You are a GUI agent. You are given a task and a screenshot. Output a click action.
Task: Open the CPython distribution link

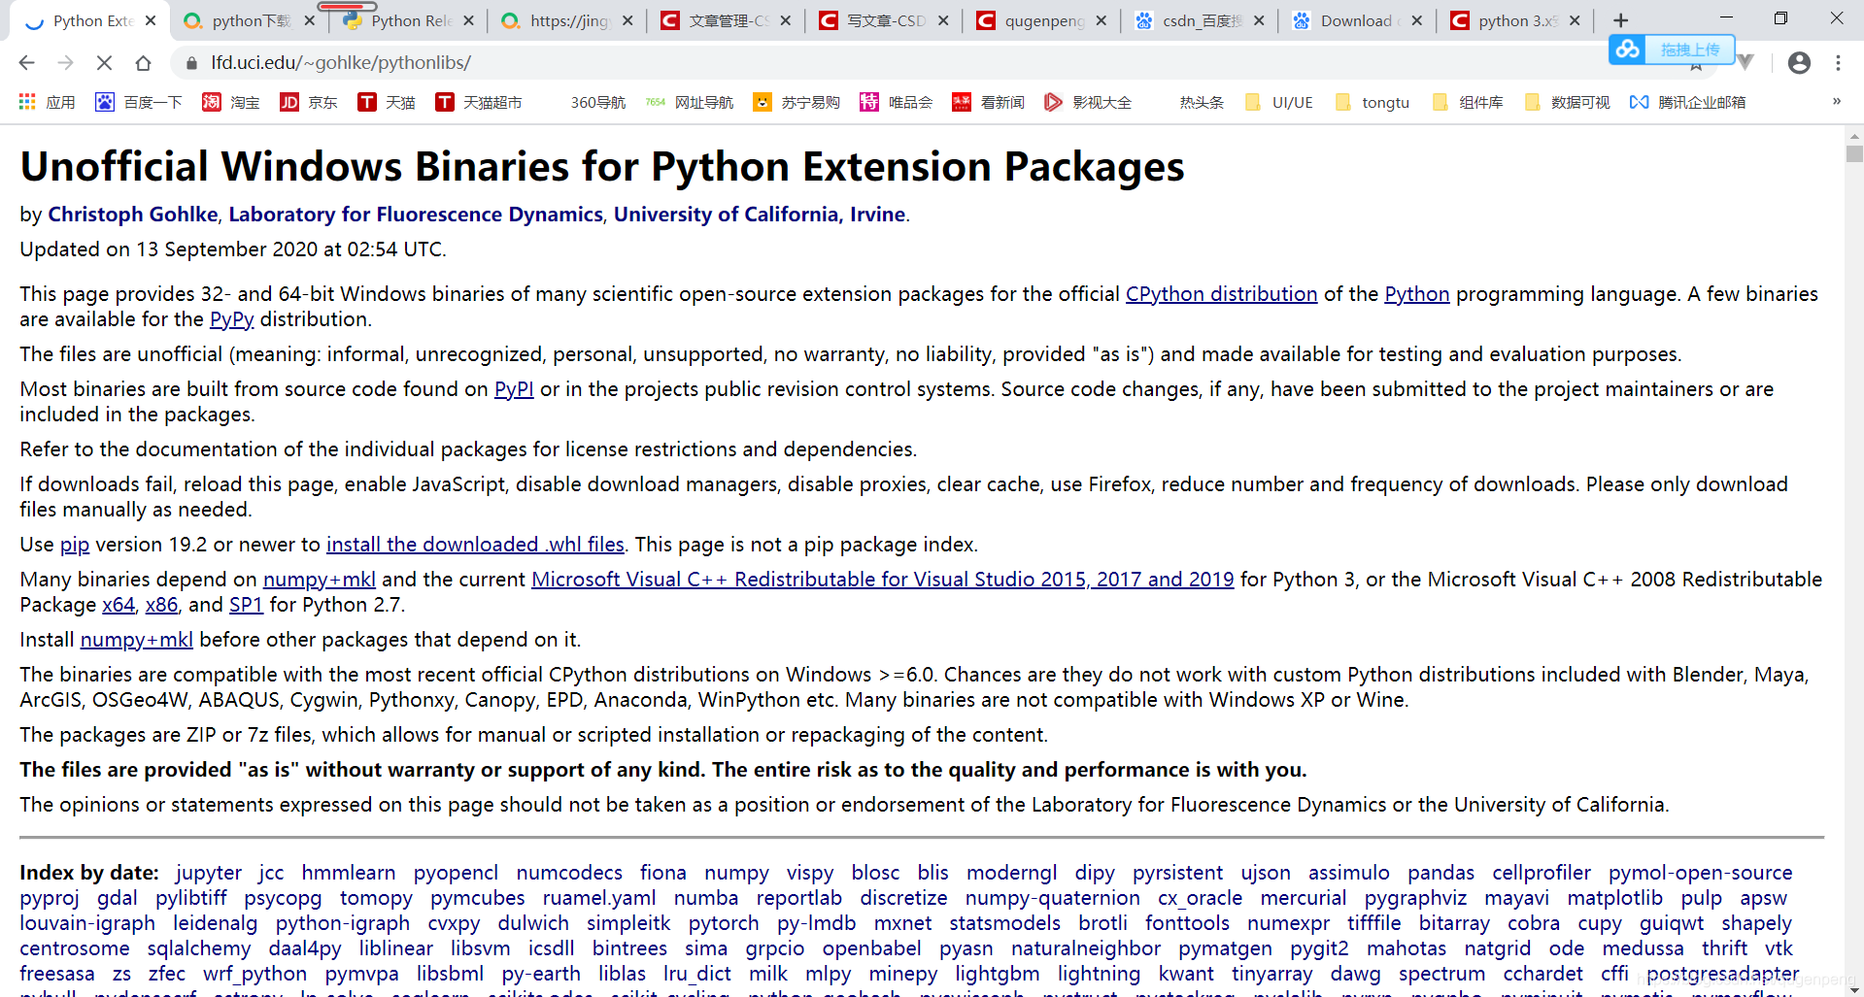(1221, 294)
